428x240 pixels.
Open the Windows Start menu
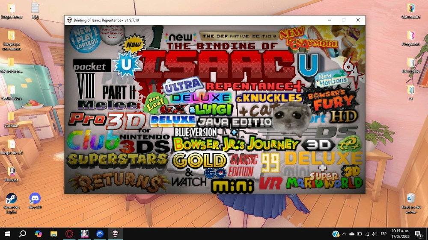tap(7, 234)
